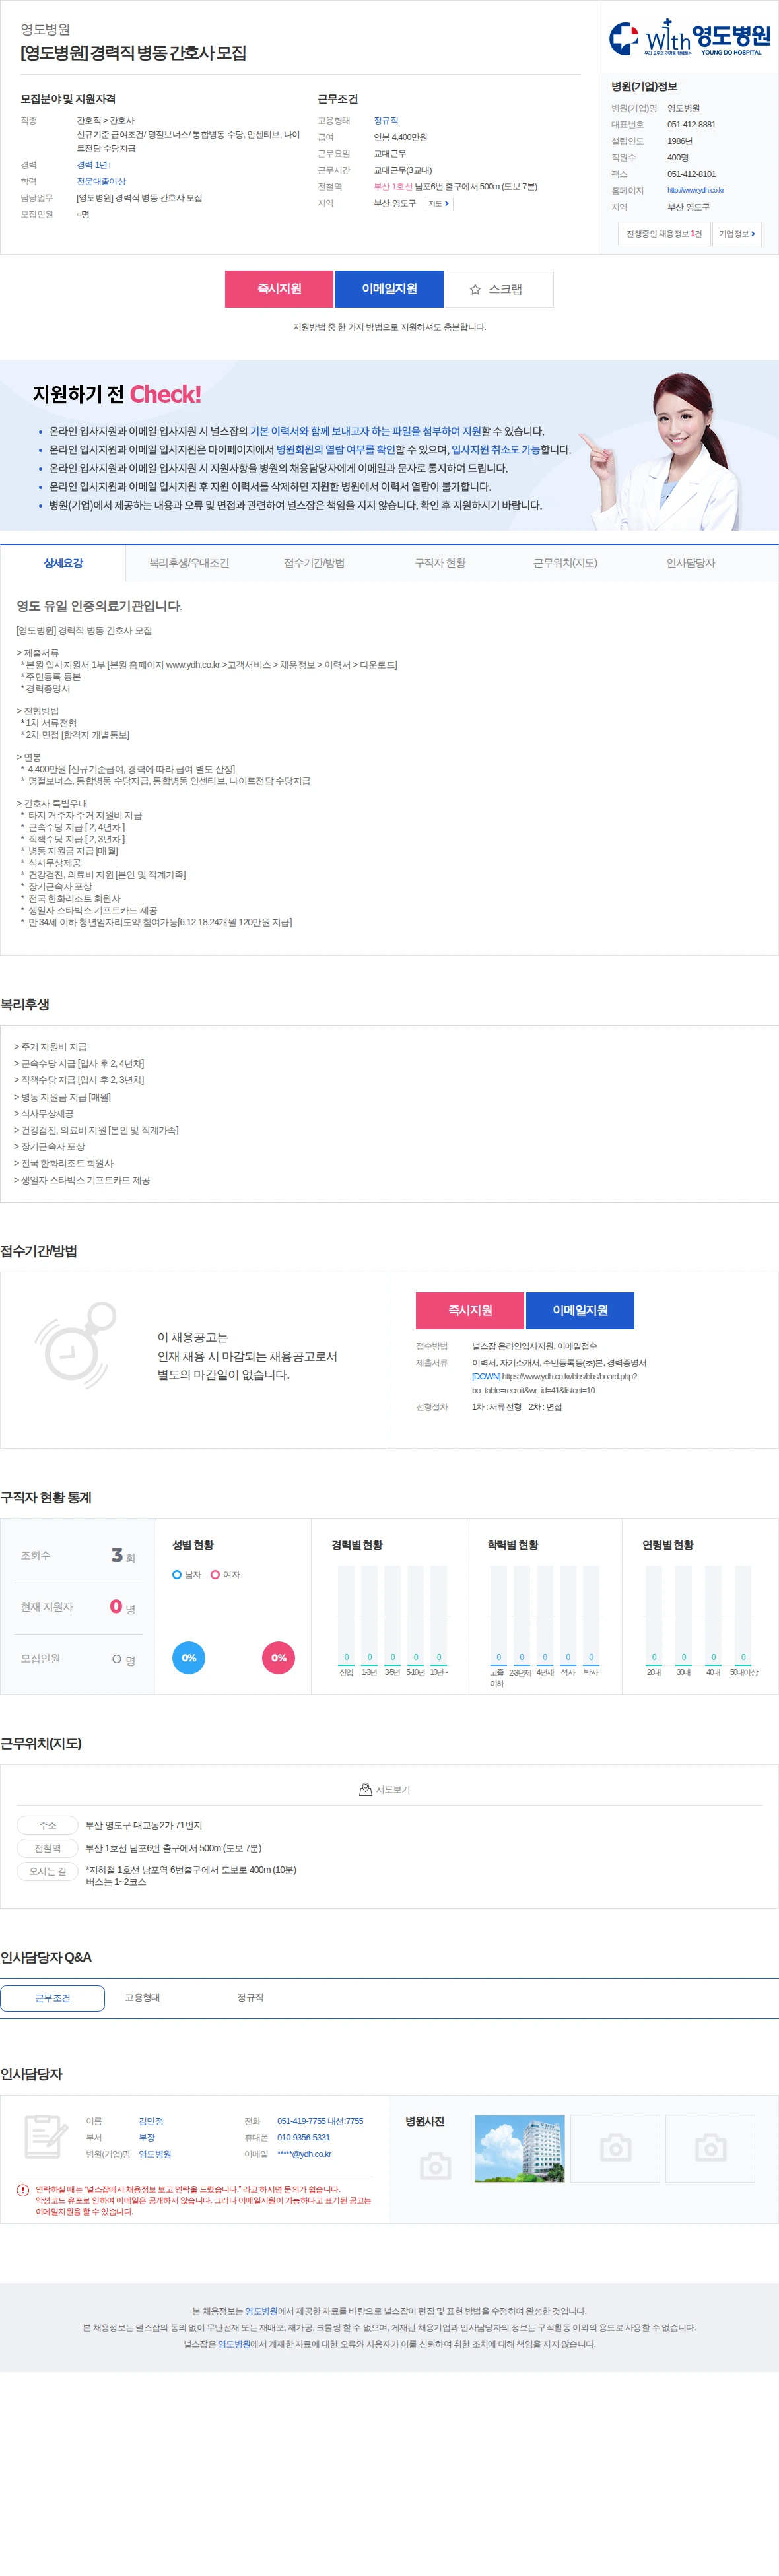Click the 정규직 employment type link
Screen dimensions: 779x2576
386,121
